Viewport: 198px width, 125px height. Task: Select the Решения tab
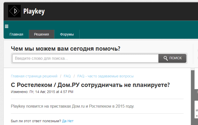[41, 34]
